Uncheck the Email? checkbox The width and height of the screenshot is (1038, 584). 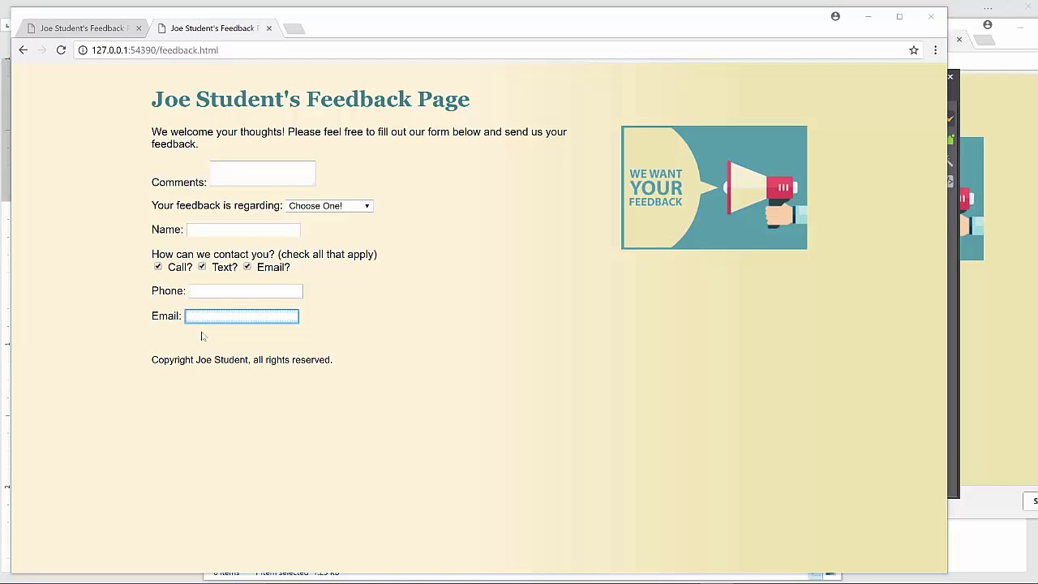coord(247,267)
